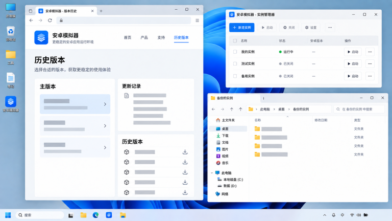This screenshot has height=221, width=392.
Task: Click the browser forward arrow
Action: tap(40, 20)
